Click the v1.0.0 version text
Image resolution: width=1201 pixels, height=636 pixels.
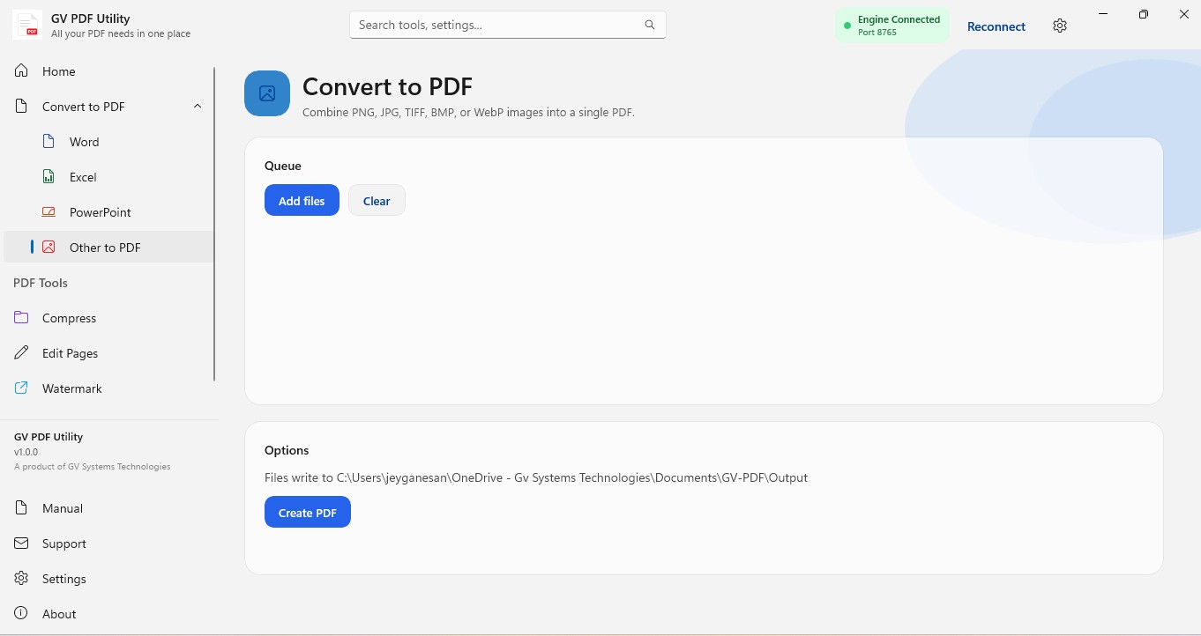[x=26, y=452]
